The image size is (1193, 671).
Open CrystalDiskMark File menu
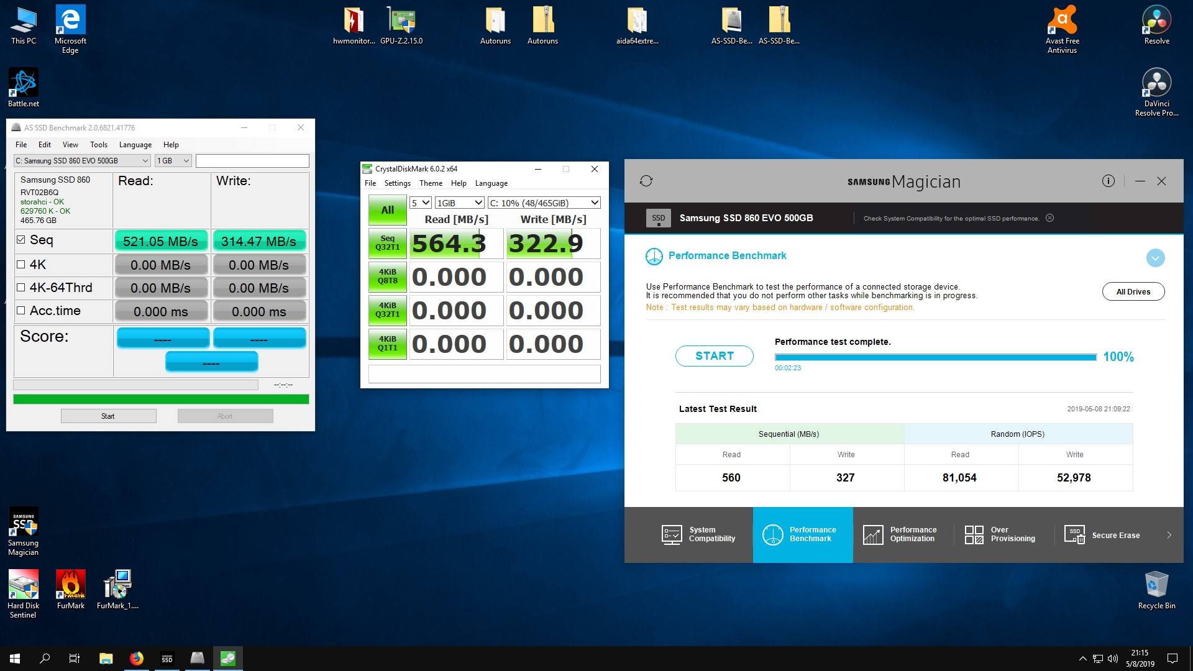click(370, 183)
